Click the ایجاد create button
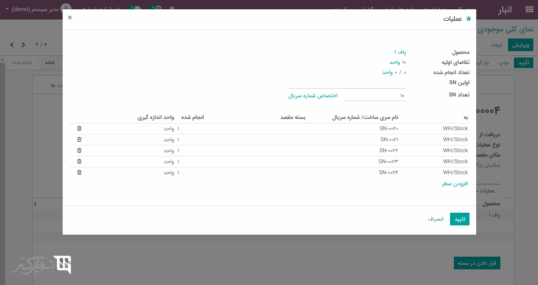The width and height of the screenshot is (538, 285). tap(496, 45)
